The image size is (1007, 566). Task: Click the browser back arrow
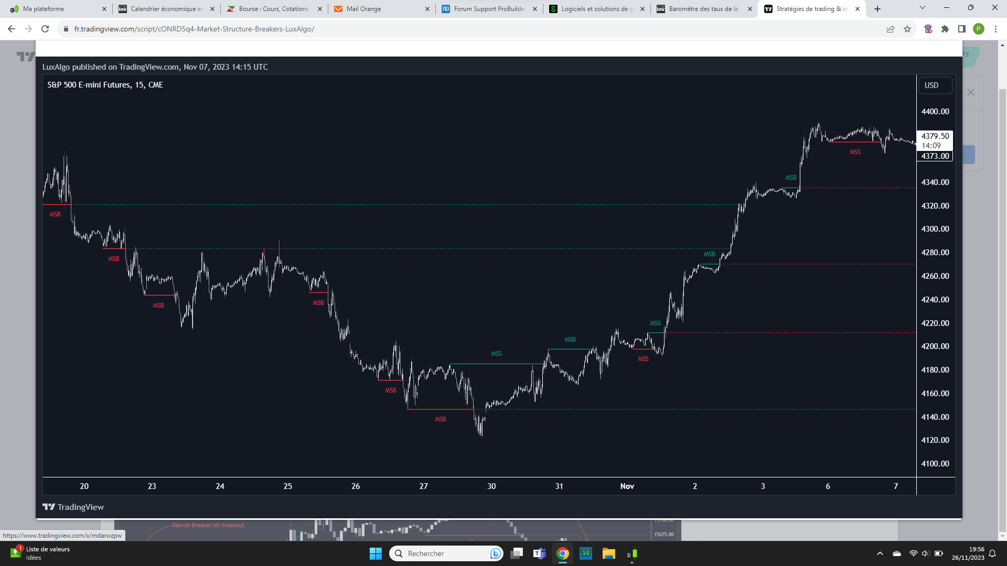click(x=12, y=29)
